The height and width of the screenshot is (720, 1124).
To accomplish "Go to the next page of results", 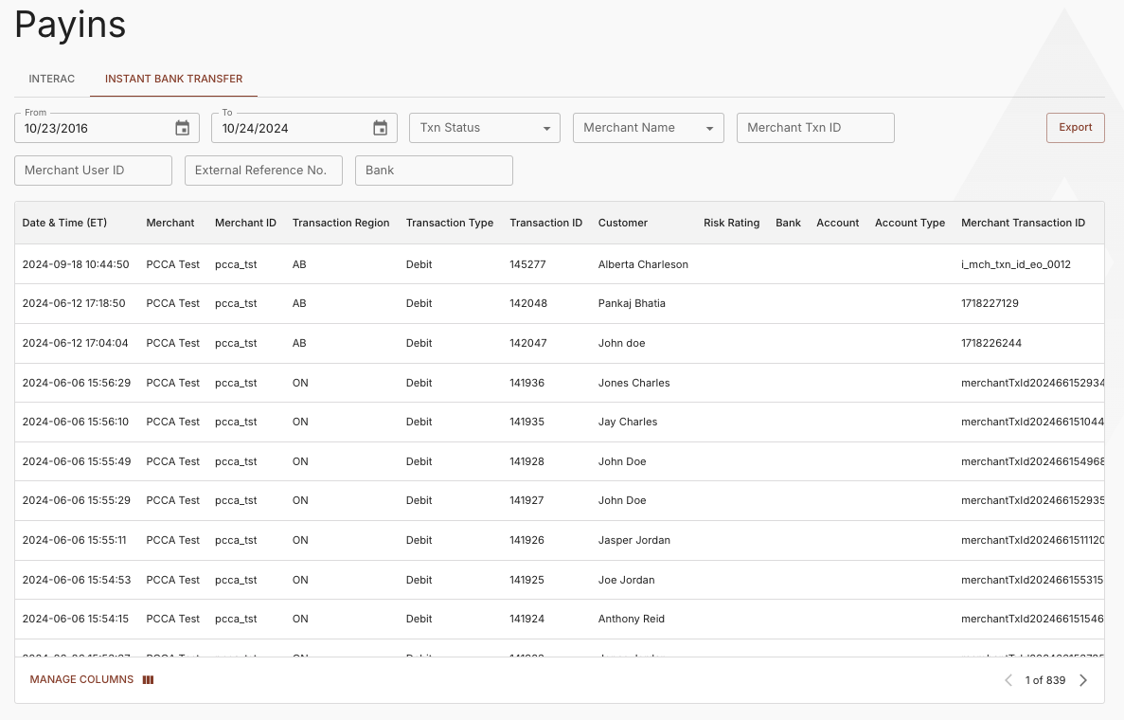I will click(x=1083, y=679).
